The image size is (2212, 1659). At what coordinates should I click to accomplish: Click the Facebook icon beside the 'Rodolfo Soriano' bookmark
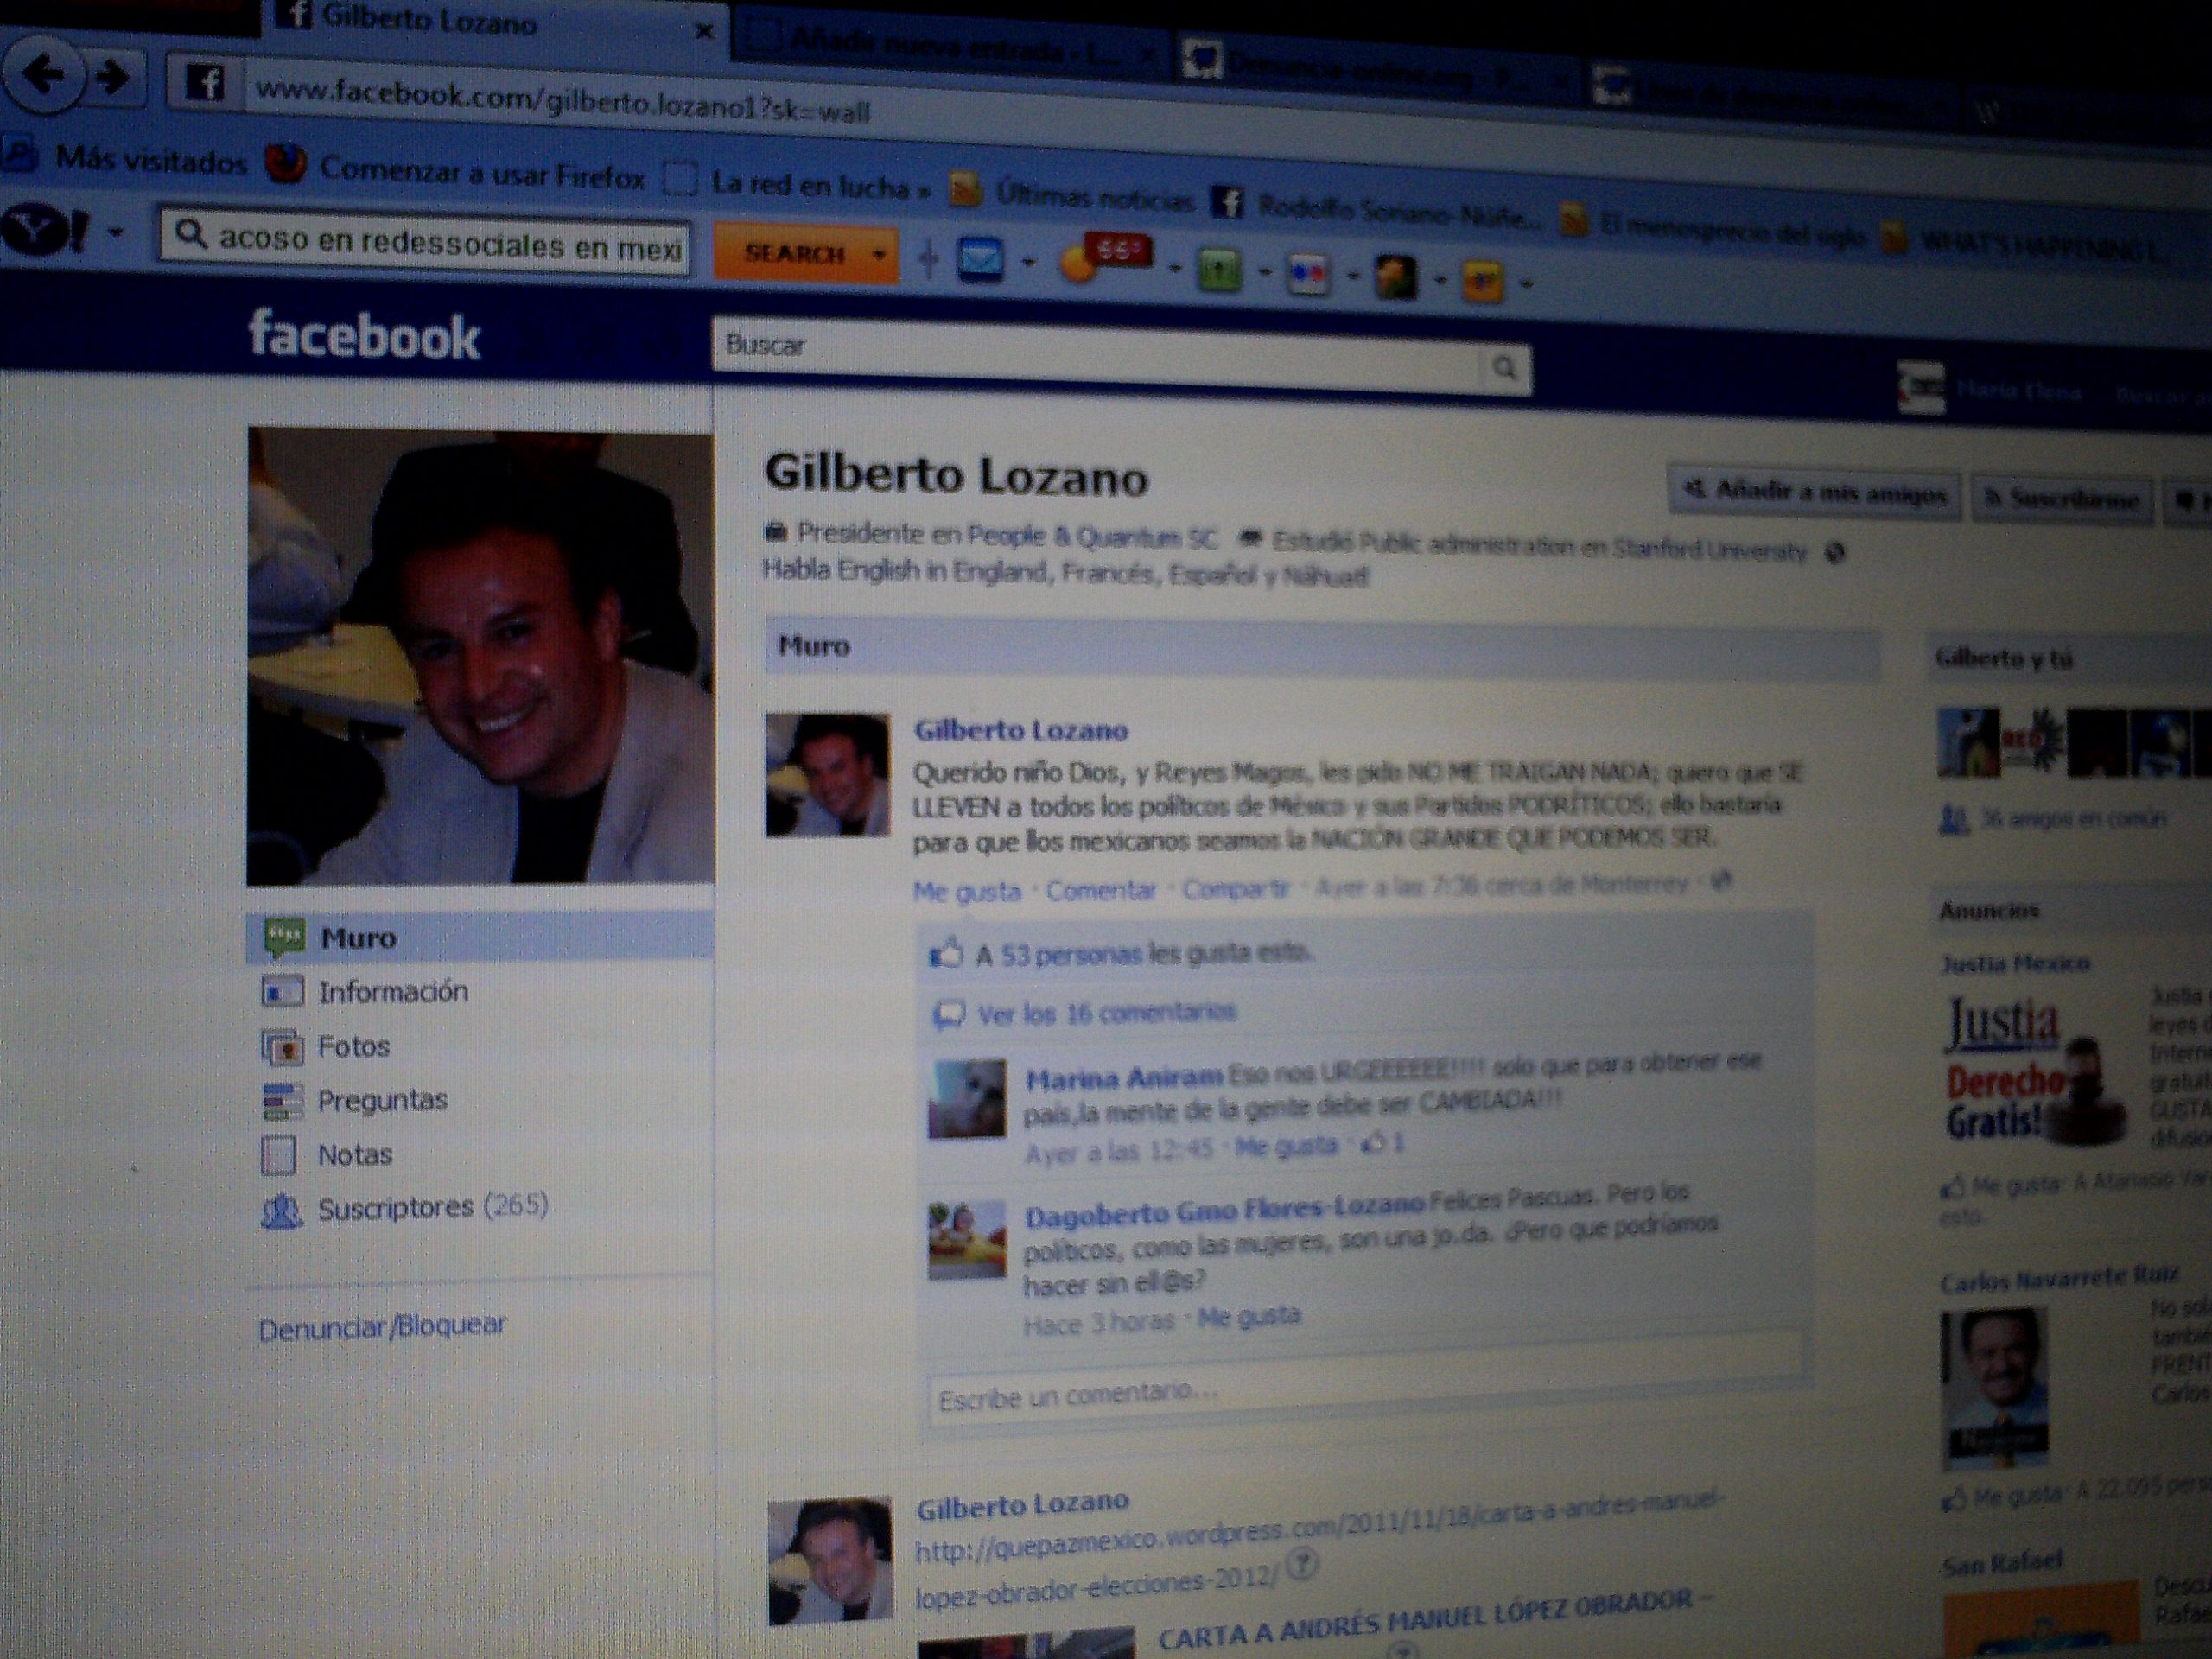tap(1228, 202)
